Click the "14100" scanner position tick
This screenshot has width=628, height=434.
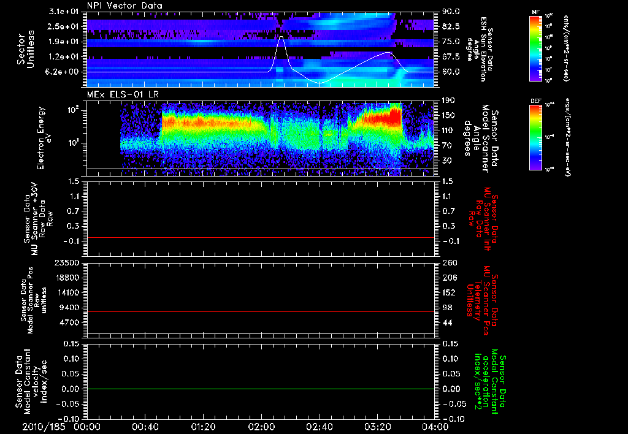[66, 292]
